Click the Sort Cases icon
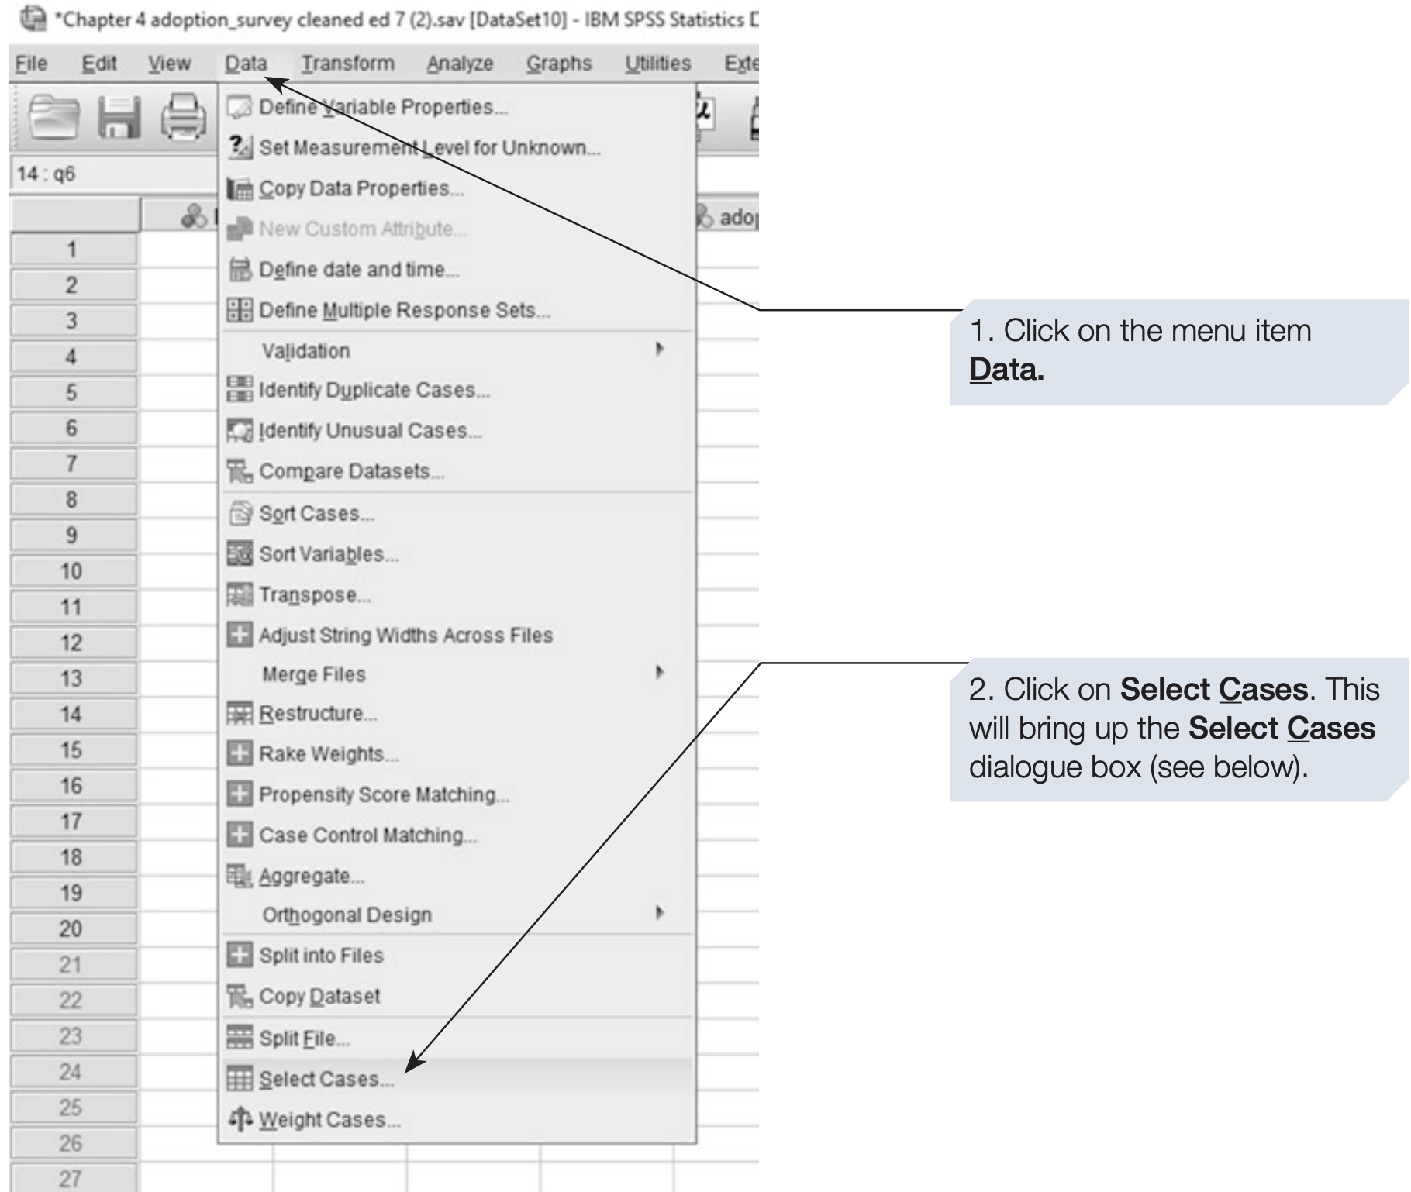 (240, 513)
